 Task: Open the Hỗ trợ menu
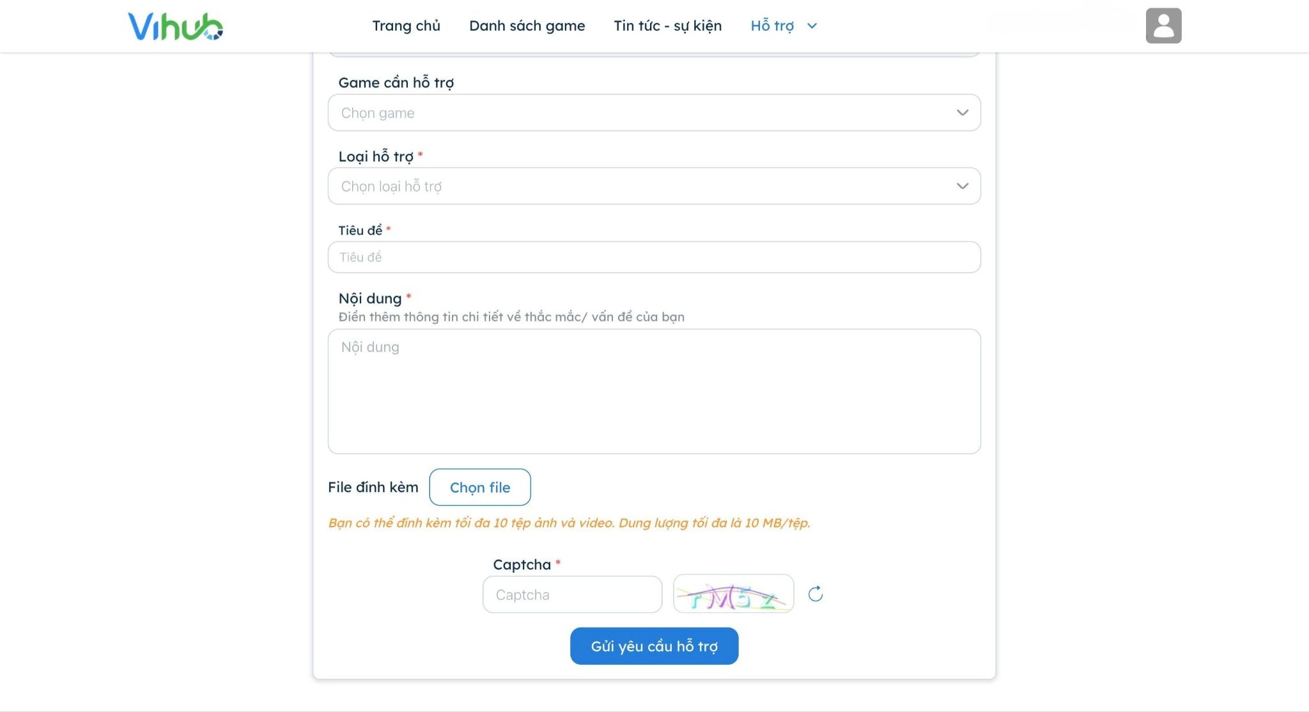[772, 26]
